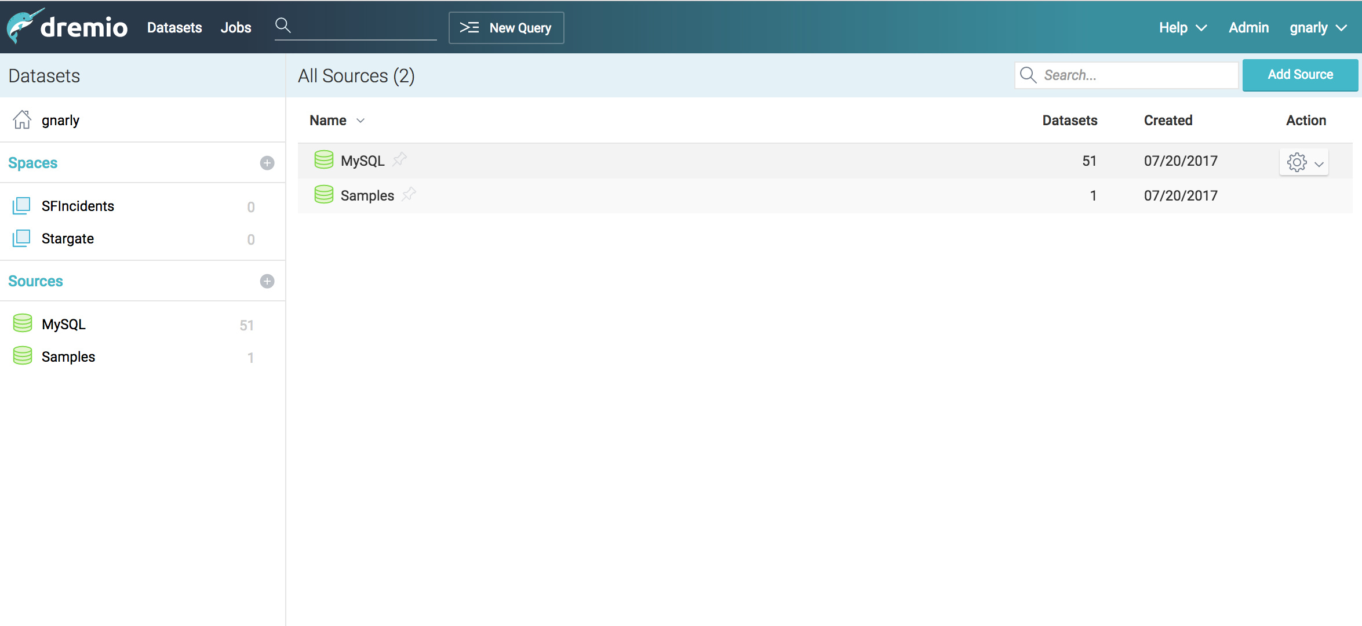Click the sidebar Samples count 1

[x=250, y=358]
